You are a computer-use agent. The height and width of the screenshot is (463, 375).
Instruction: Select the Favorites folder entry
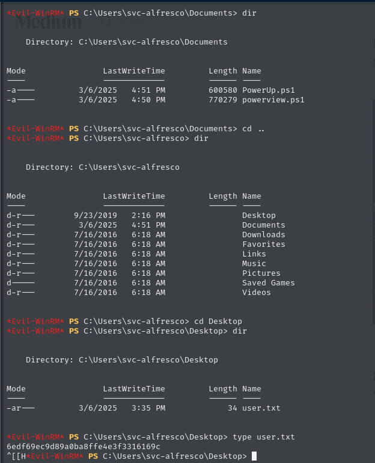coord(264,244)
